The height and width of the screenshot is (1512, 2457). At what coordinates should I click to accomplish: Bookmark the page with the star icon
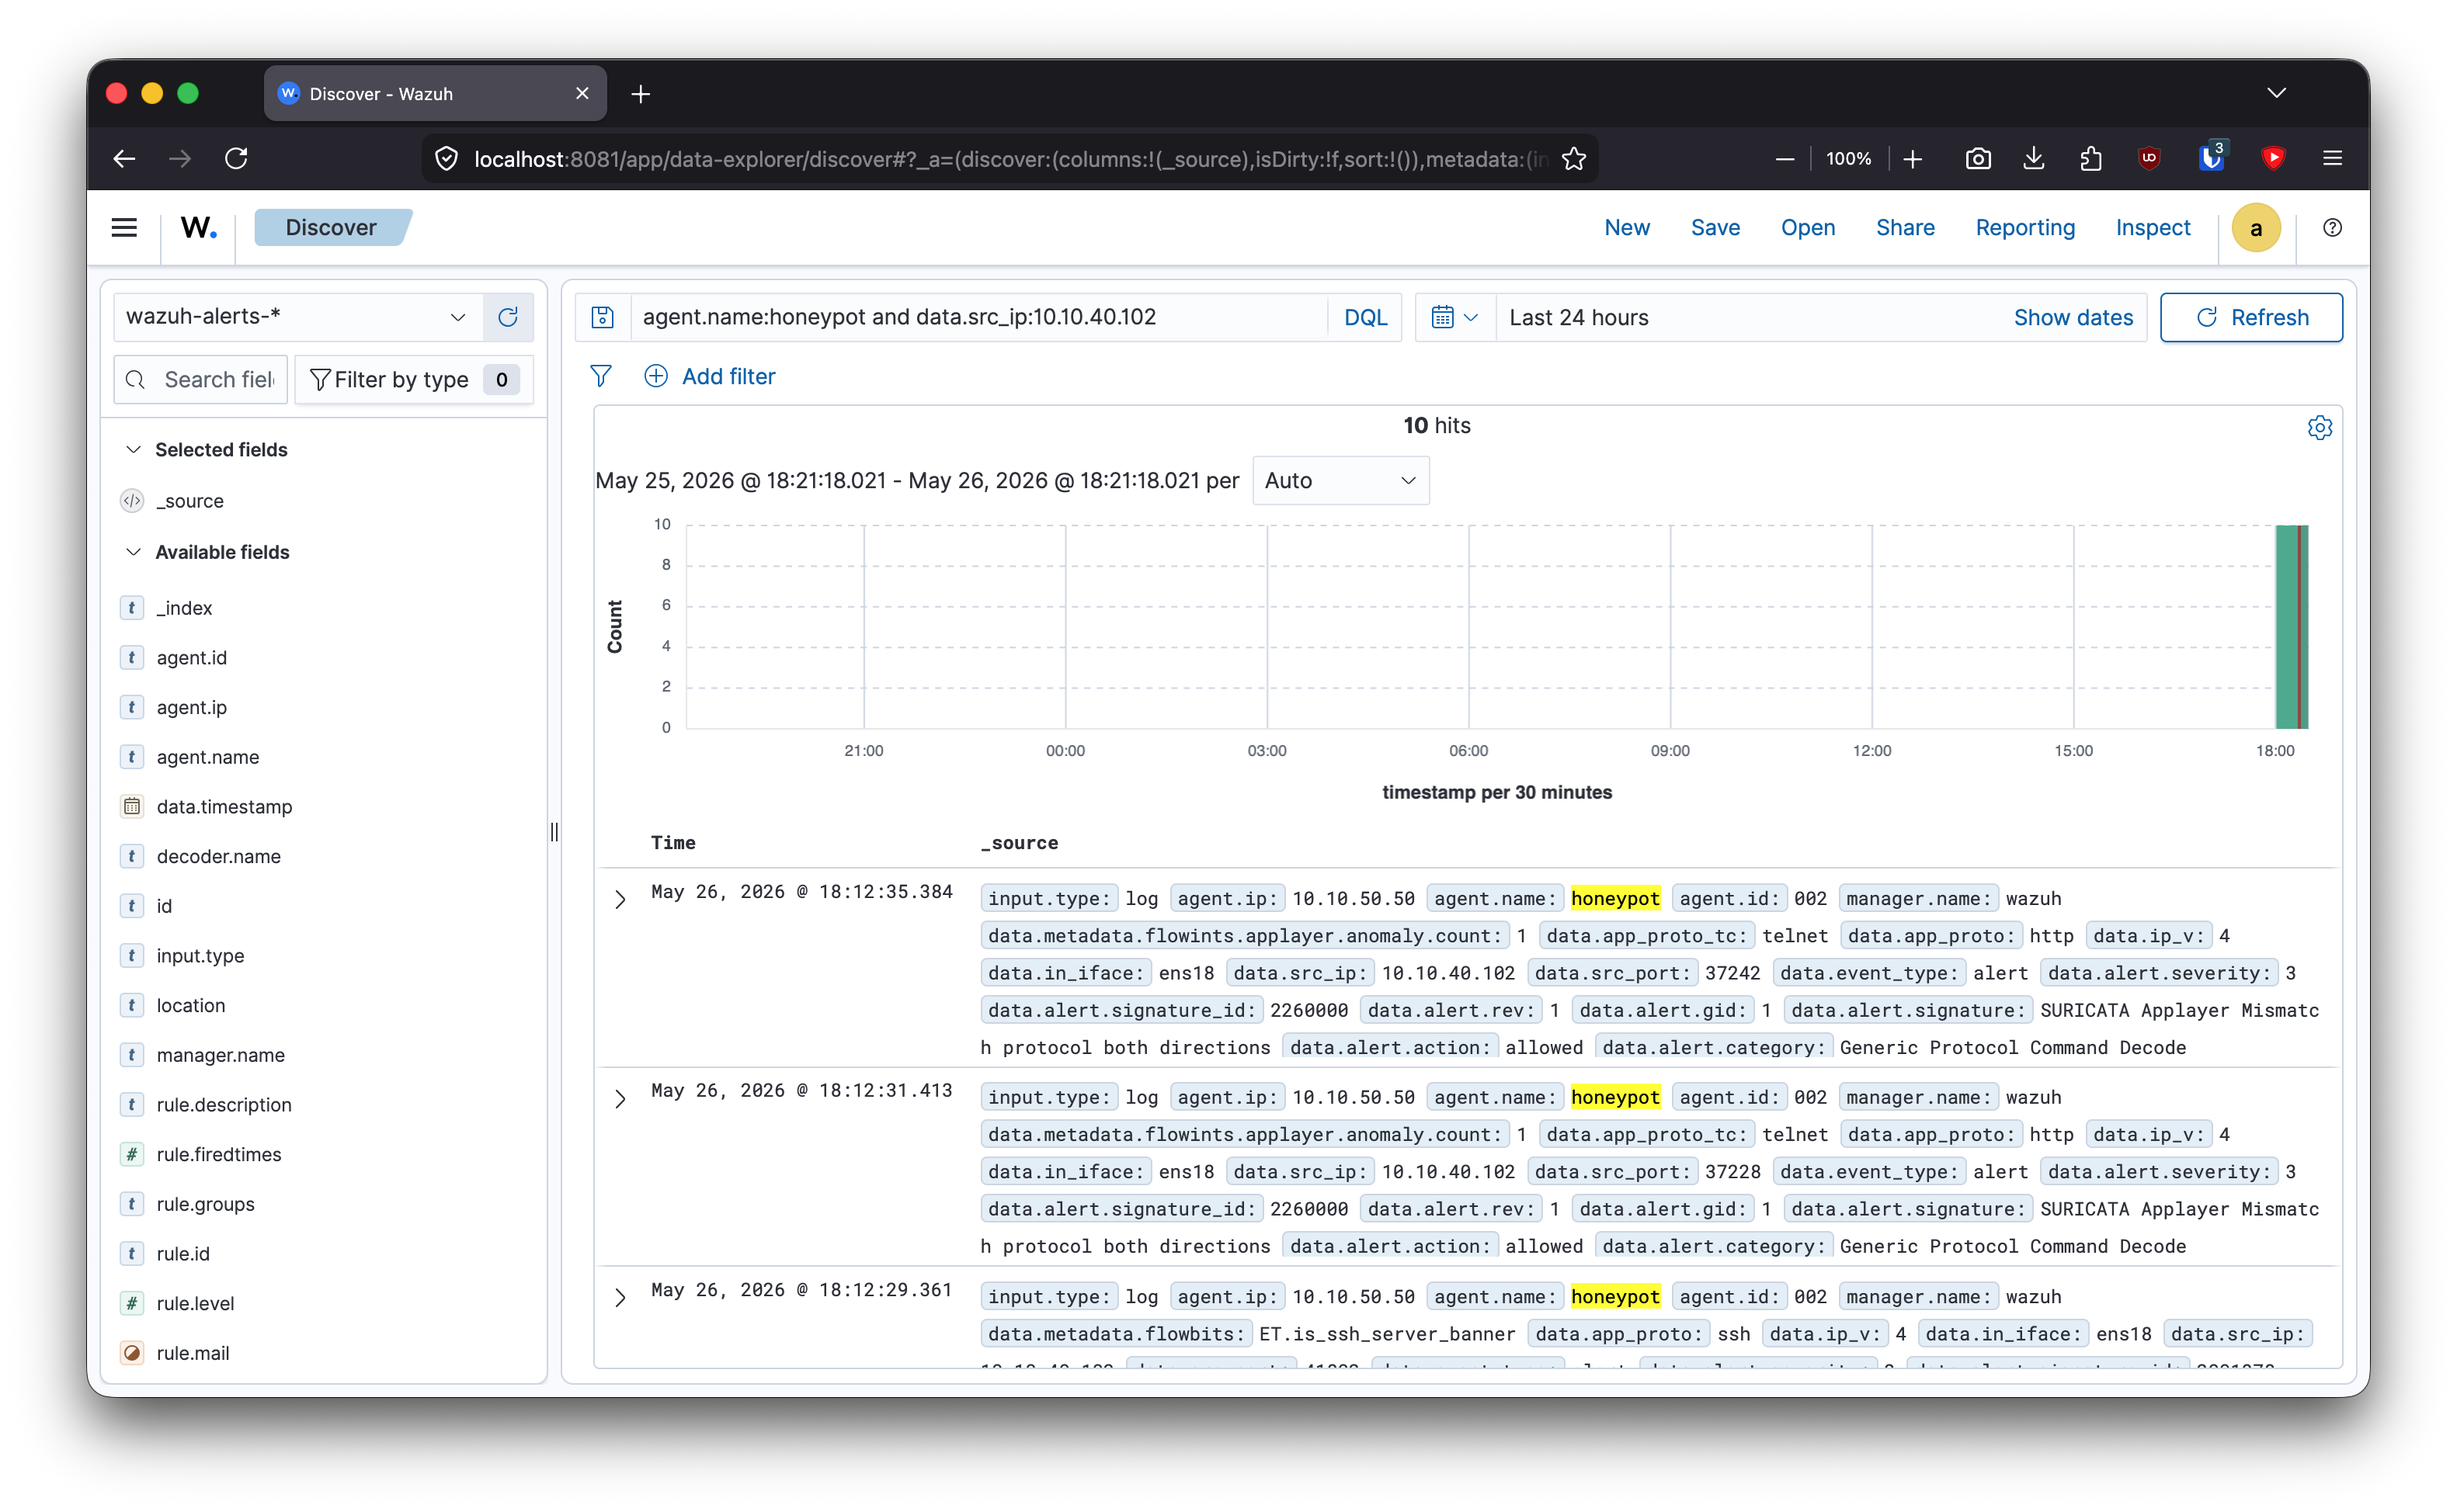[1573, 158]
